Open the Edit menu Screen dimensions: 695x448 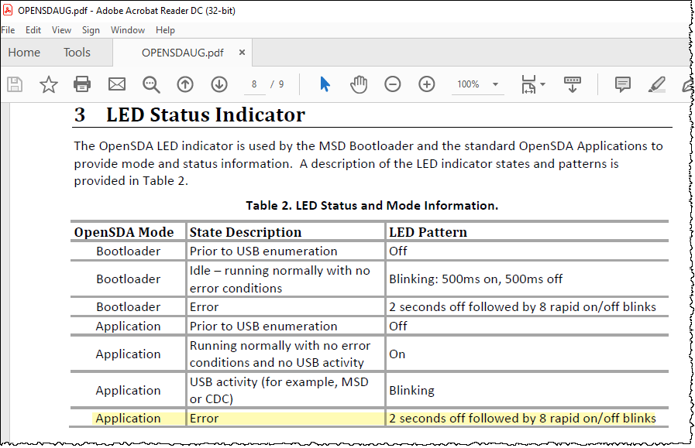click(x=33, y=30)
